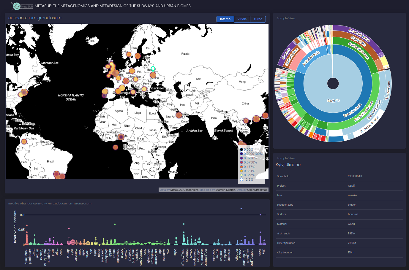Click the sample marker near Bogota
The image size is (409, 270).
point(24,141)
